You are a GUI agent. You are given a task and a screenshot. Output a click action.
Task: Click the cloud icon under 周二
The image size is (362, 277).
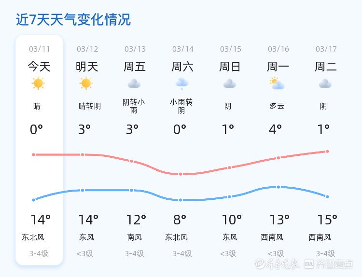click(325, 84)
